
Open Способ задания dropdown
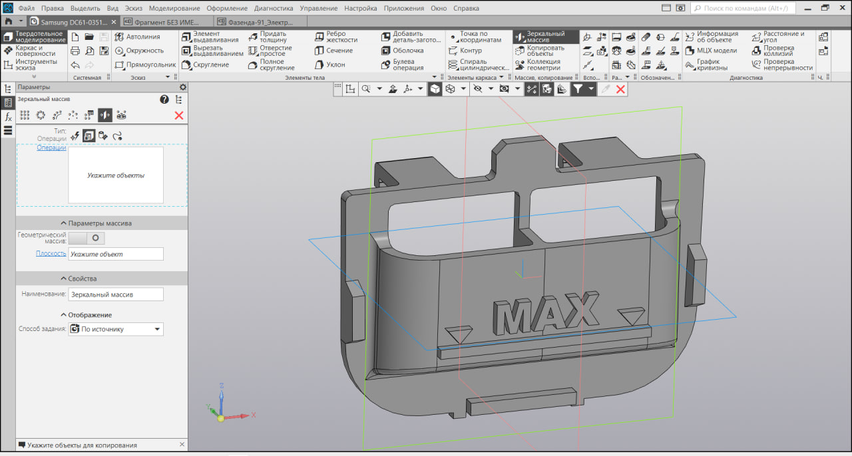116,329
